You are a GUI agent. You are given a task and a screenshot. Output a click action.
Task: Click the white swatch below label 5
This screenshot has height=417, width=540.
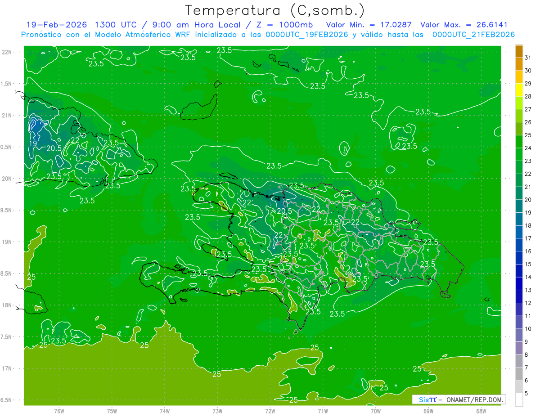click(x=519, y=400)
